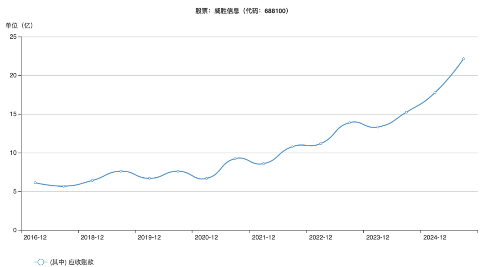Select the data point above 2018-12
The image size is (488, 267).
coord(92,180)
